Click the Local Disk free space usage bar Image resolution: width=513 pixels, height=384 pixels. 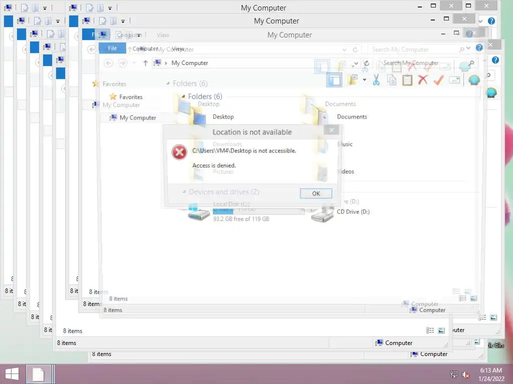click(259, 211)
